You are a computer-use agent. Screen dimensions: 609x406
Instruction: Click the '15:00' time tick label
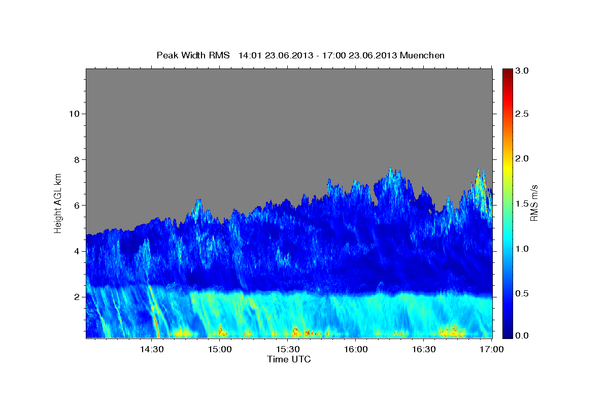219,349
